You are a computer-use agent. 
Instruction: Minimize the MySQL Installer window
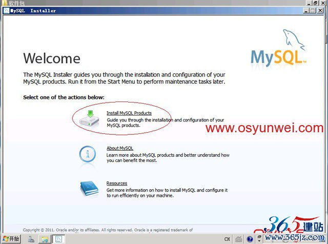click(x=306, y=10)
